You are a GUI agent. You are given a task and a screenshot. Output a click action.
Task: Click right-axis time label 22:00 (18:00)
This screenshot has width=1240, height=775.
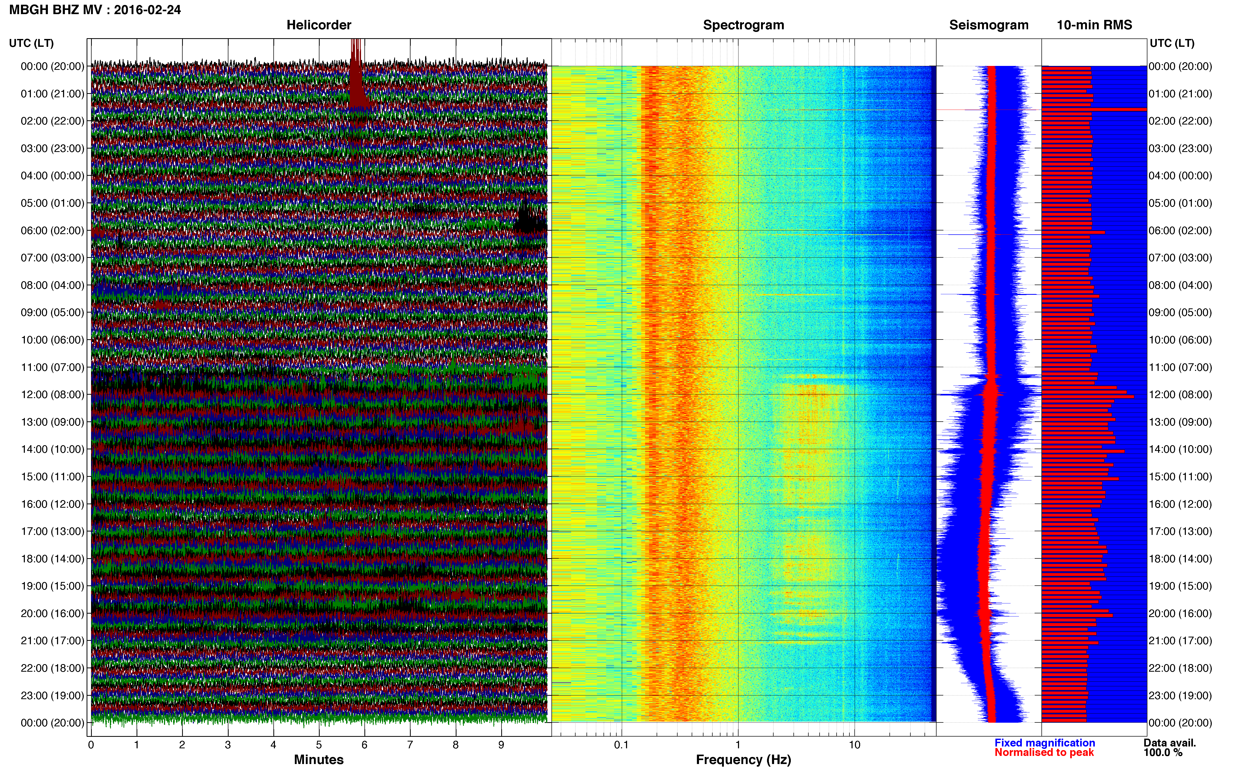[1180, 668]
